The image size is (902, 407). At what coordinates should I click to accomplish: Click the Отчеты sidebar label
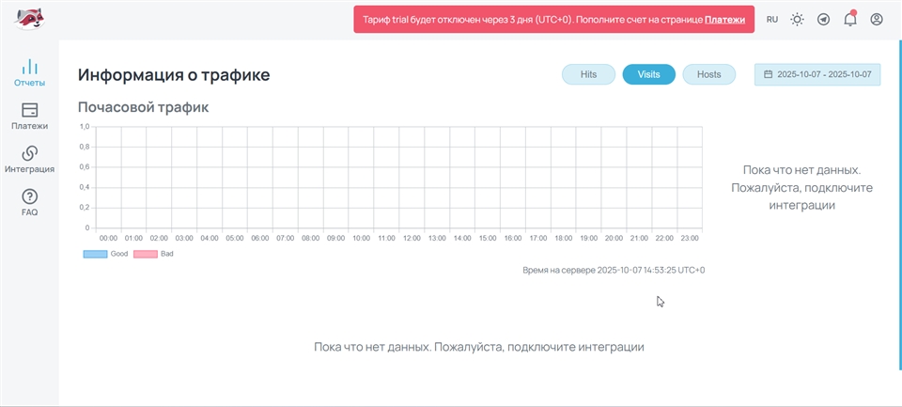coord(29,82)
